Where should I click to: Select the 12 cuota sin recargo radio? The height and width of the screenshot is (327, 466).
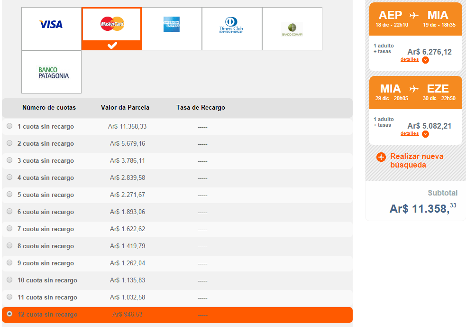[9, 314]
